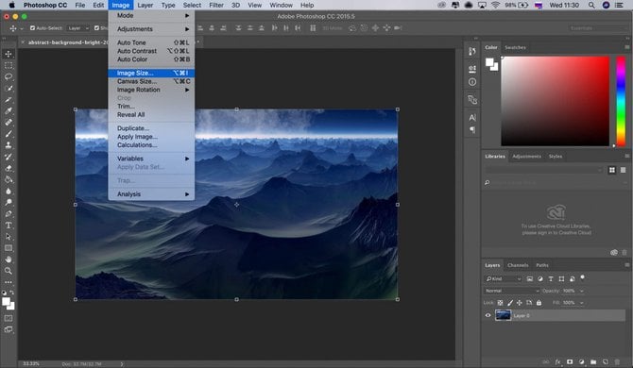This screenshot has height=368, width=633.
Task: Toggle lock position icon
Action: (x=520, y=303)
